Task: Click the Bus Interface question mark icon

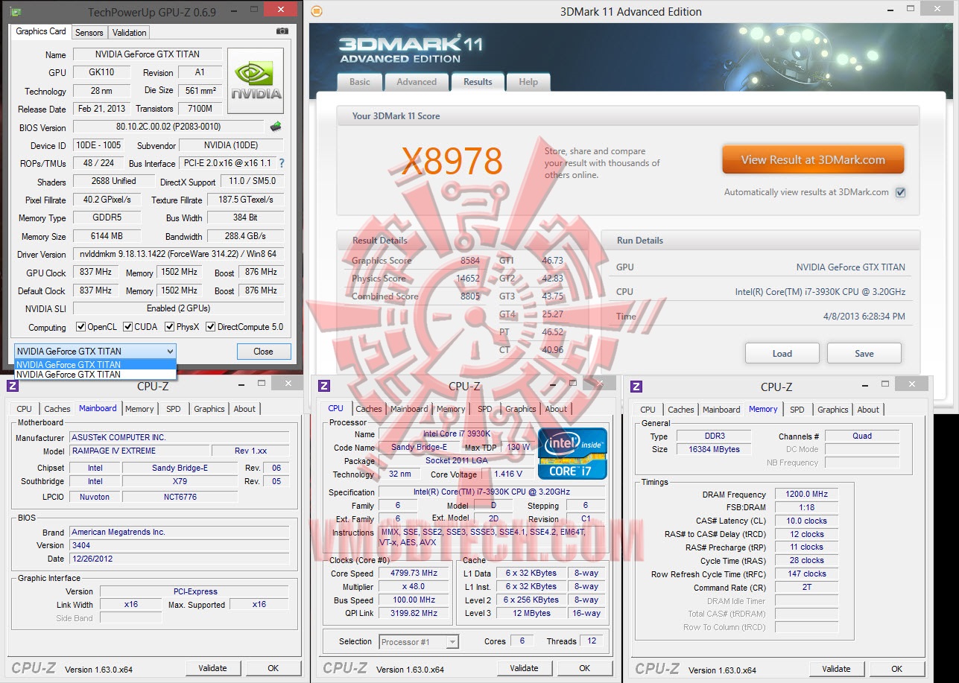Action: point(281,163)
